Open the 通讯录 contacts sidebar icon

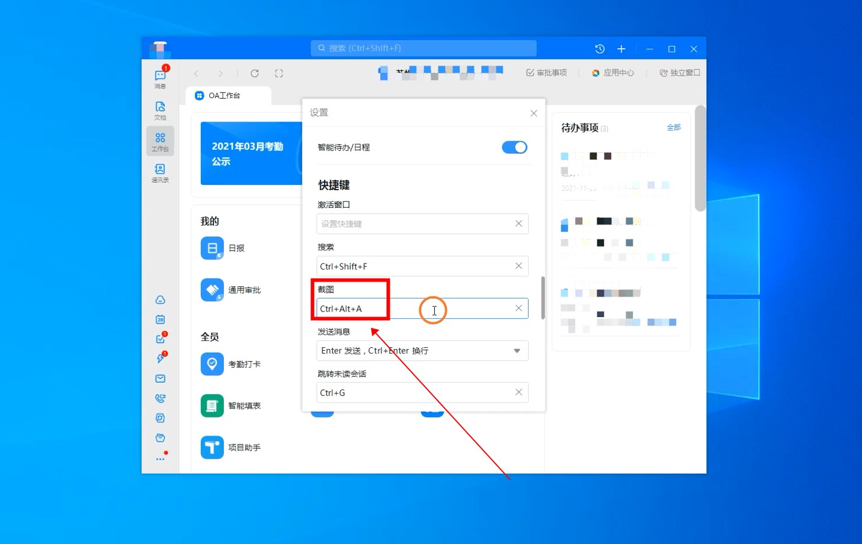click(x=160, y=173)
